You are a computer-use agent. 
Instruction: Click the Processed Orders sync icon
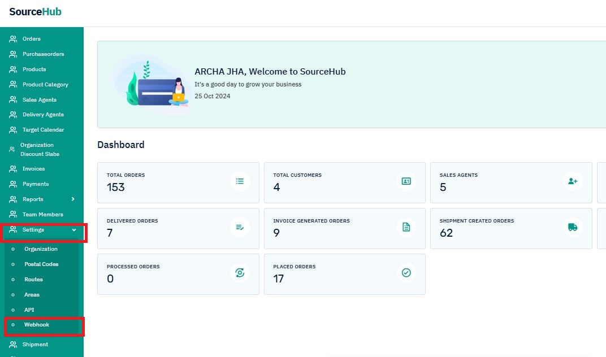tap(240, 273)
